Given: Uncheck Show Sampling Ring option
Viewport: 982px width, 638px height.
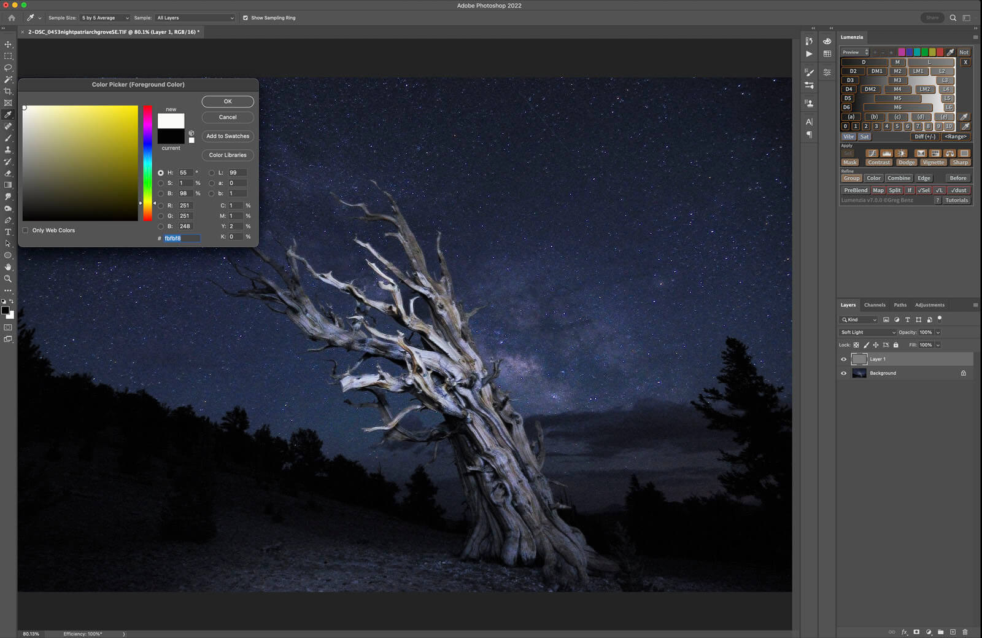Looking at the screenshot, I should 245,18.
